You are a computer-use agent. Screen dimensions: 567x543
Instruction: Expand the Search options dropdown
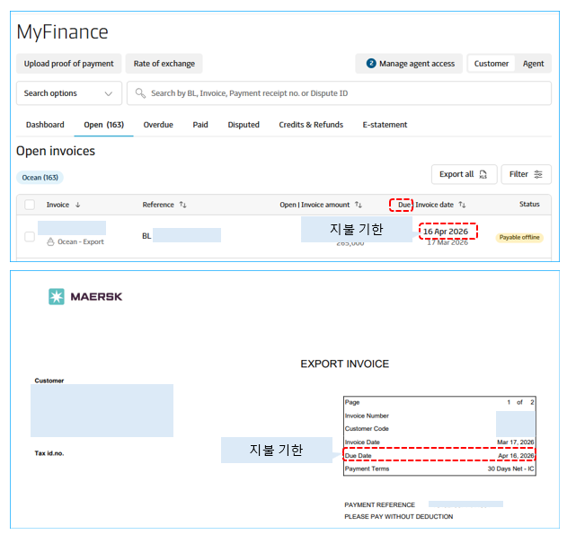[69, 93]
